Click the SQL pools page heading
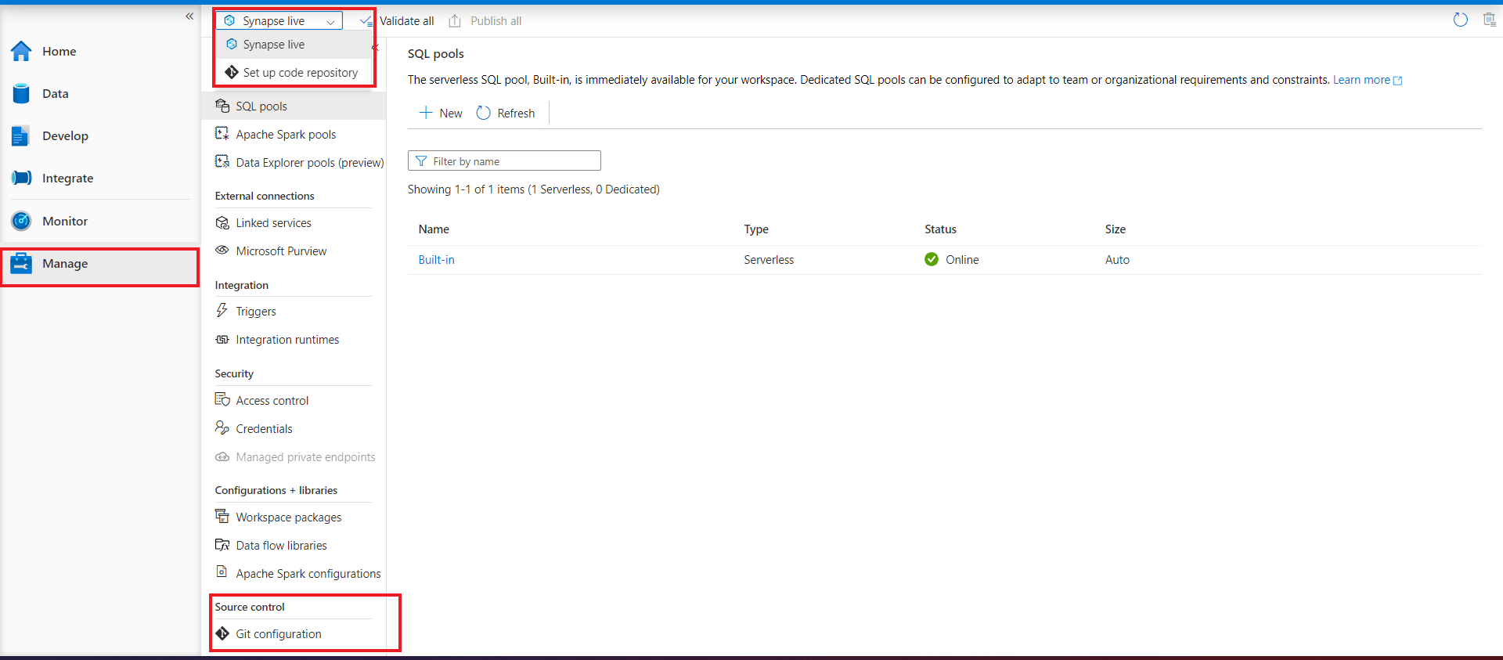 [x=436, y=54]
